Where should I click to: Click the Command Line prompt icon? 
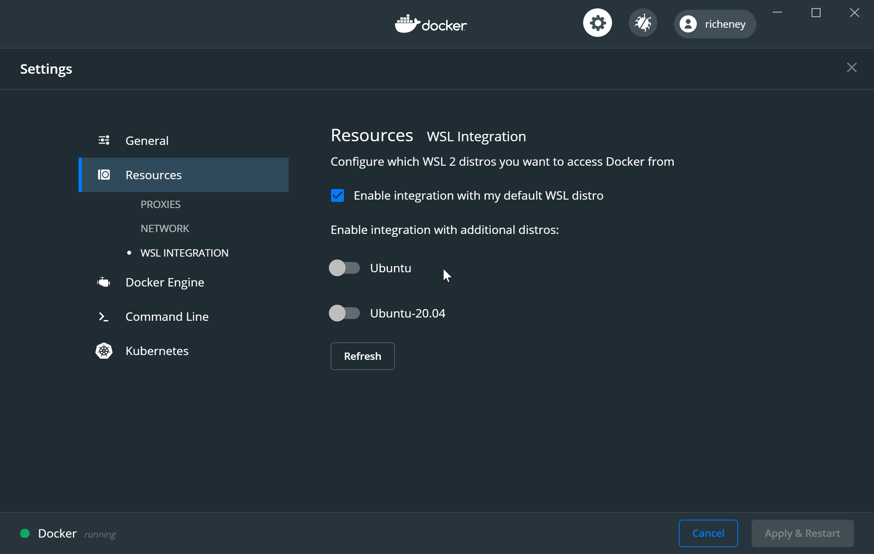pos(104,316)
